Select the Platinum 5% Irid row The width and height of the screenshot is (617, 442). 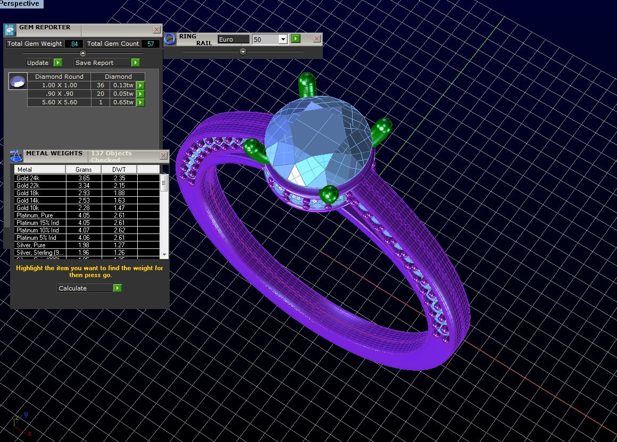tap(87, 238)
